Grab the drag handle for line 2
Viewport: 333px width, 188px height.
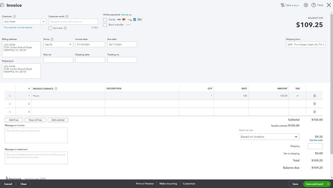10,104
